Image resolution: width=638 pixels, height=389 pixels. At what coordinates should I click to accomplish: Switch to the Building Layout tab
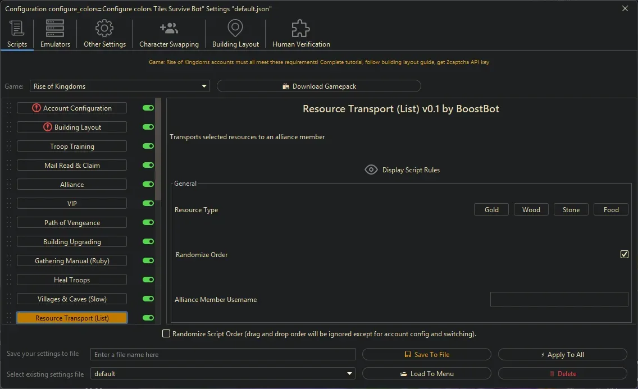[235, 34]
